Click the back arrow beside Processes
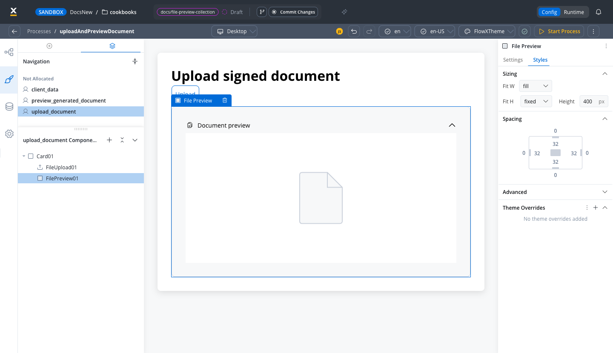This screenshot has width=613, height=353. tap(14, 31)
